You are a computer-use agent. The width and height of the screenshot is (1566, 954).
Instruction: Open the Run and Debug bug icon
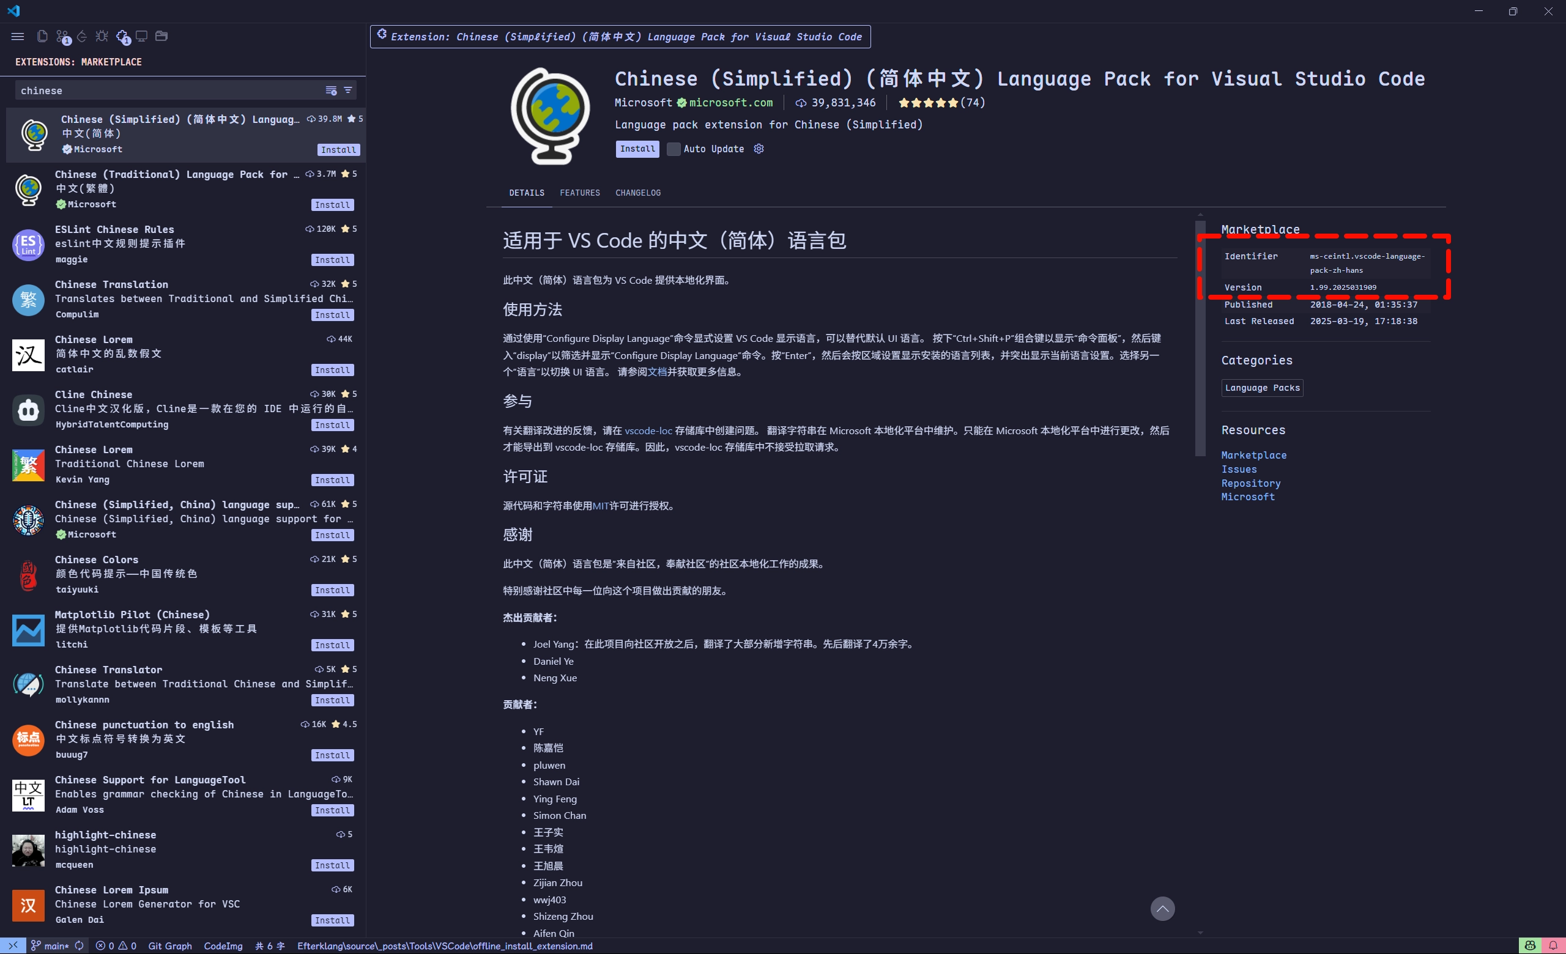[x=102, y=36]
